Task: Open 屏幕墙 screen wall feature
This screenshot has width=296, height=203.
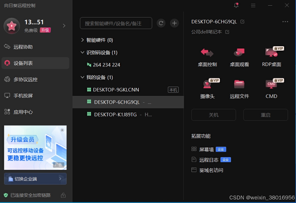Action: [x=206, y=149]
